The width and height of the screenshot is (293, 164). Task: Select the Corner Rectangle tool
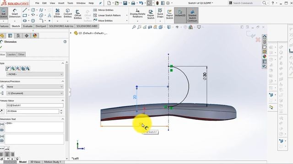[24, 15]
